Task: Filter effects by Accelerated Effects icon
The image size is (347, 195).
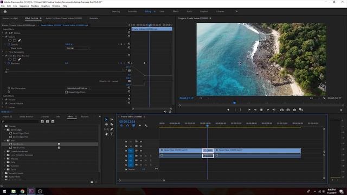Action: pos(42,121)
